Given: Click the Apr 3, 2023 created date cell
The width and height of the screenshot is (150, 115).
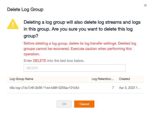Looking at the screenshot, I should click(x=130, y=88).
